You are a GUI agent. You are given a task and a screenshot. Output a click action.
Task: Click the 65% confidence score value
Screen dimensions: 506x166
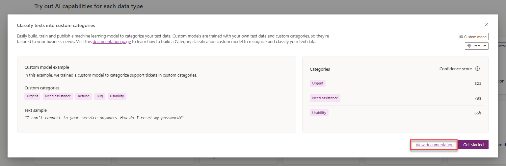click(x=478, y=113)
